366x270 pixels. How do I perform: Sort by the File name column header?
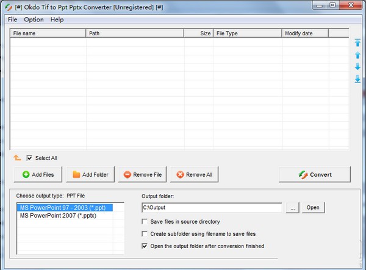[x=48, y=34]
